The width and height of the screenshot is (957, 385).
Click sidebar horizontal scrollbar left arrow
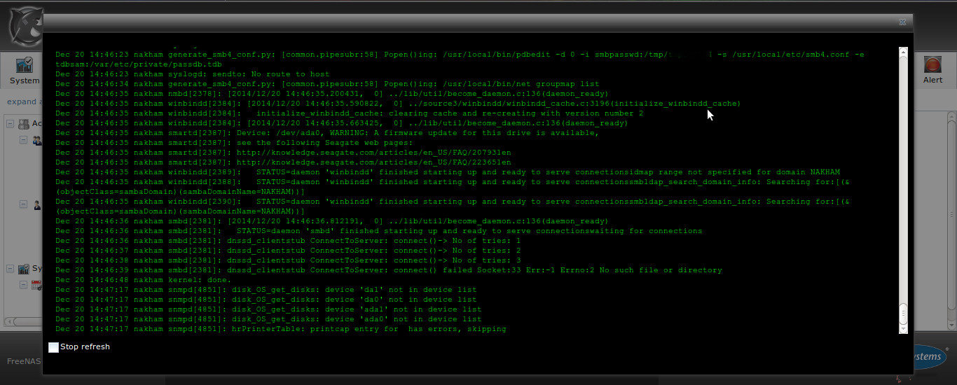(8, 323)
